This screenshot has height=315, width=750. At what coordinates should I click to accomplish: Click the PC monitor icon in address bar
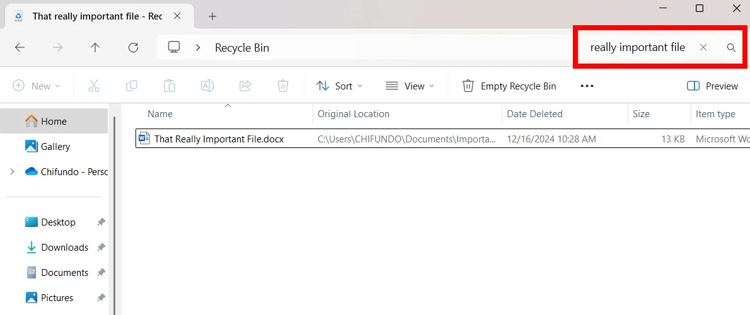(173, 47)
